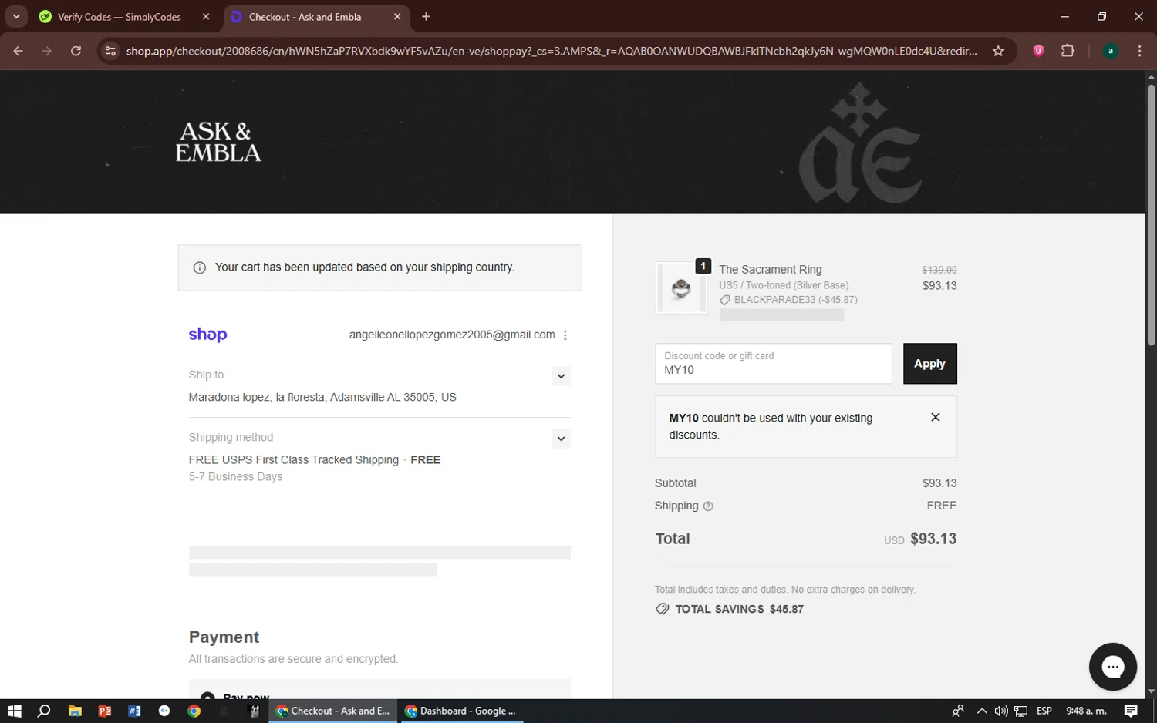Click the shipping address Maradona lopez text

click(x=322, y=397)
